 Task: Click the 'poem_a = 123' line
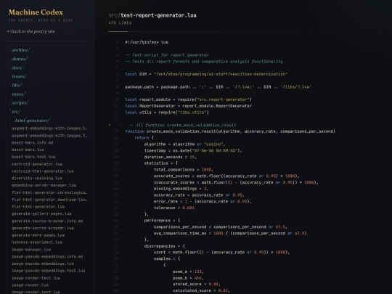pyautogui.click(x=188, y=271)
